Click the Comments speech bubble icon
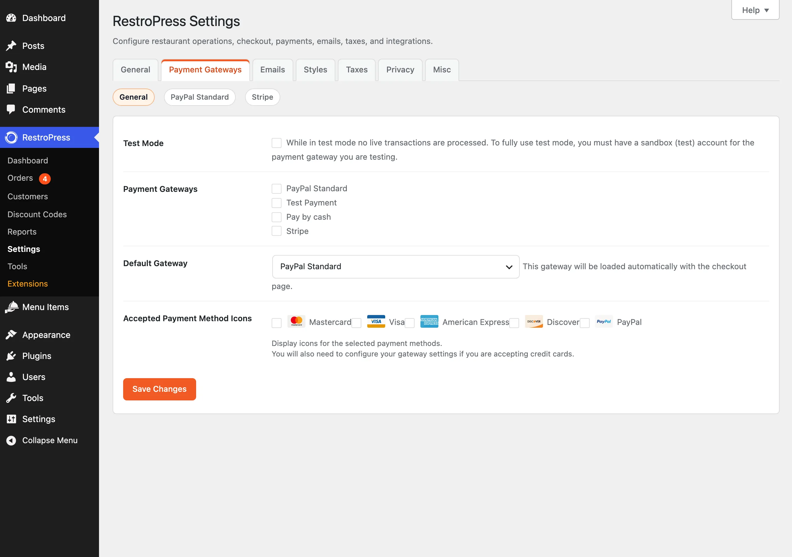792x557 pixels. 11,110
